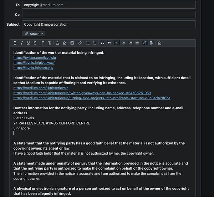This screenshot has height=197, width=214.
Task: Choose background highlight color tool
Action: (64, 43)
